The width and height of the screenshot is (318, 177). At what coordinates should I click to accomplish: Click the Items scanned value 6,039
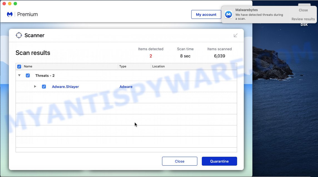coord(219,56)
